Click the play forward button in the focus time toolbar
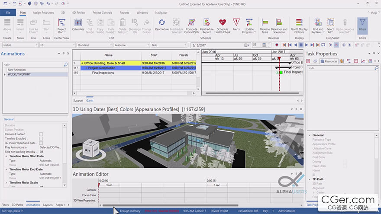This screenshot has width=381, height=214. tap(307, 45)
